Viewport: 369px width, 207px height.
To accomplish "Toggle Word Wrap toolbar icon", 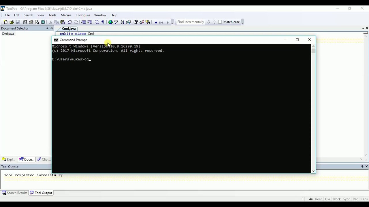I will click(97, 22).
